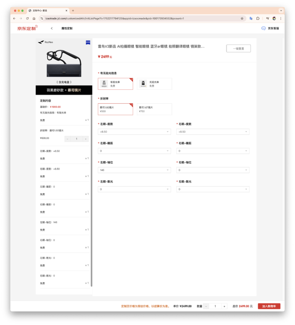The height and width of the screenshot is (325, 295).
Task: Open the 左眼-轴位 dropdown
Action: click(x=134, y=170)
